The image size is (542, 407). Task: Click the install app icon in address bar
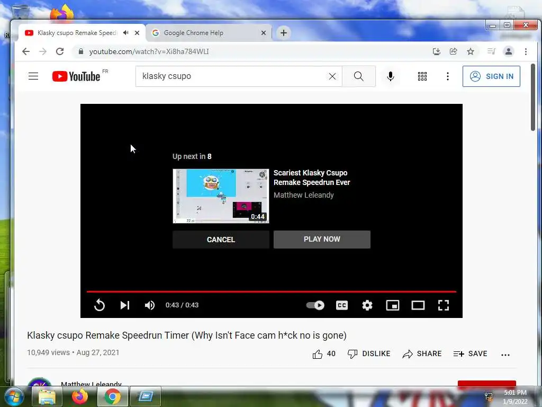(437, 51)
